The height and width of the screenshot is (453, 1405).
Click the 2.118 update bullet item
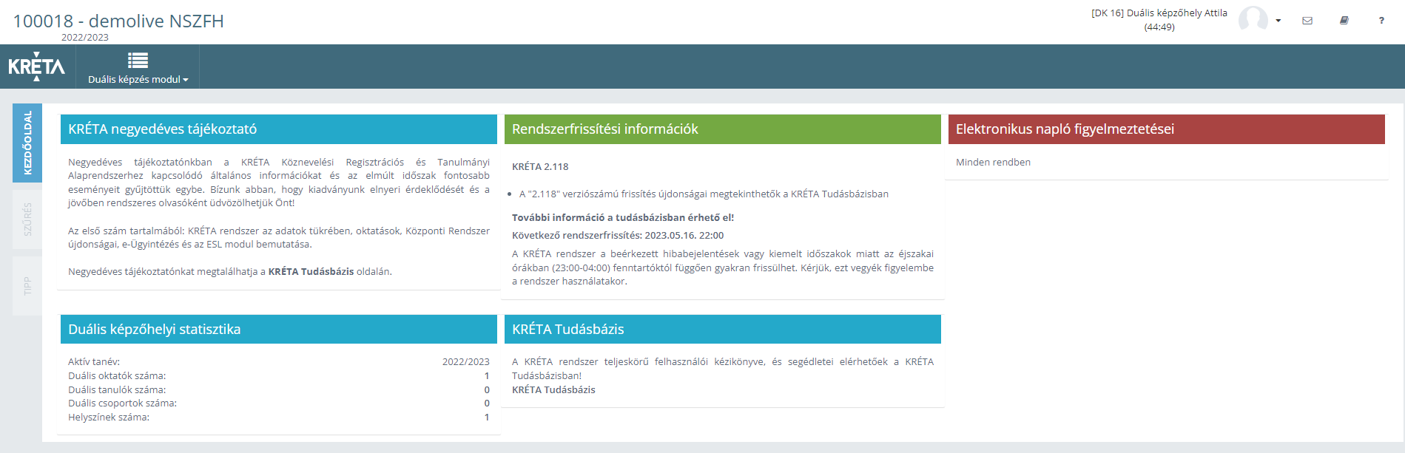[x=704, y=194]
